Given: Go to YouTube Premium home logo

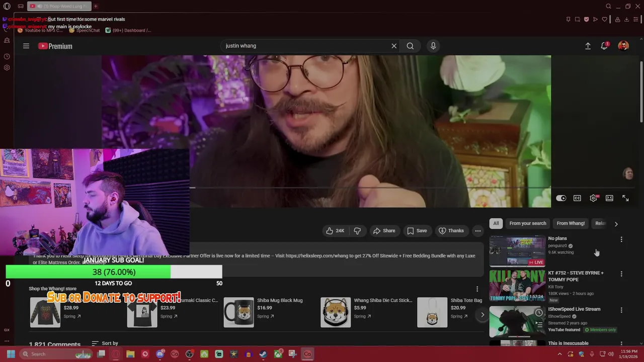Looking at the screenshot, I should coord(55,46).
